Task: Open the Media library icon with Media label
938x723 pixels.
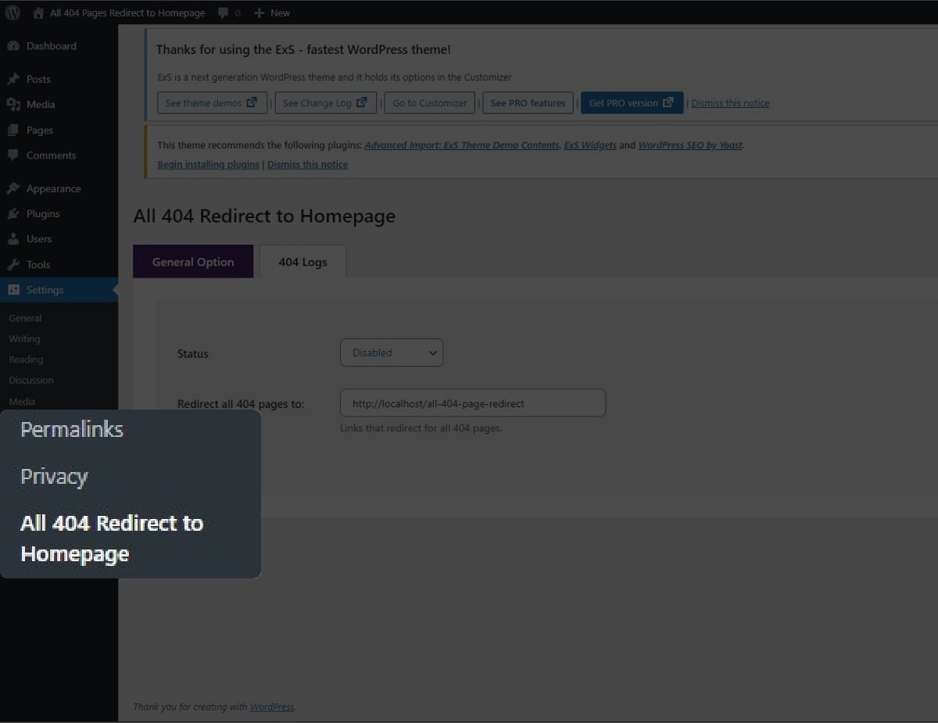Action: tap(13, 104)
